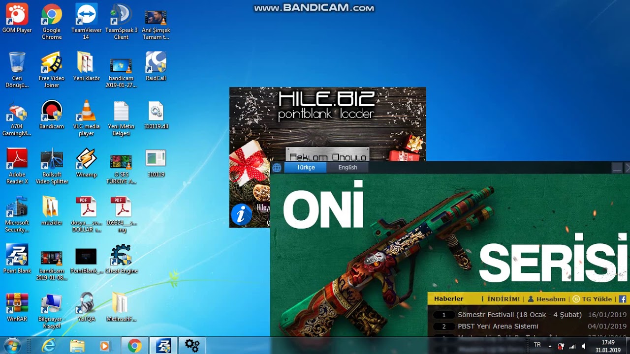Open Yeni klasör folder
Image resolution: width=630 pixels, height=354 pixels.
pyautogui.click(x=86, y=66)
